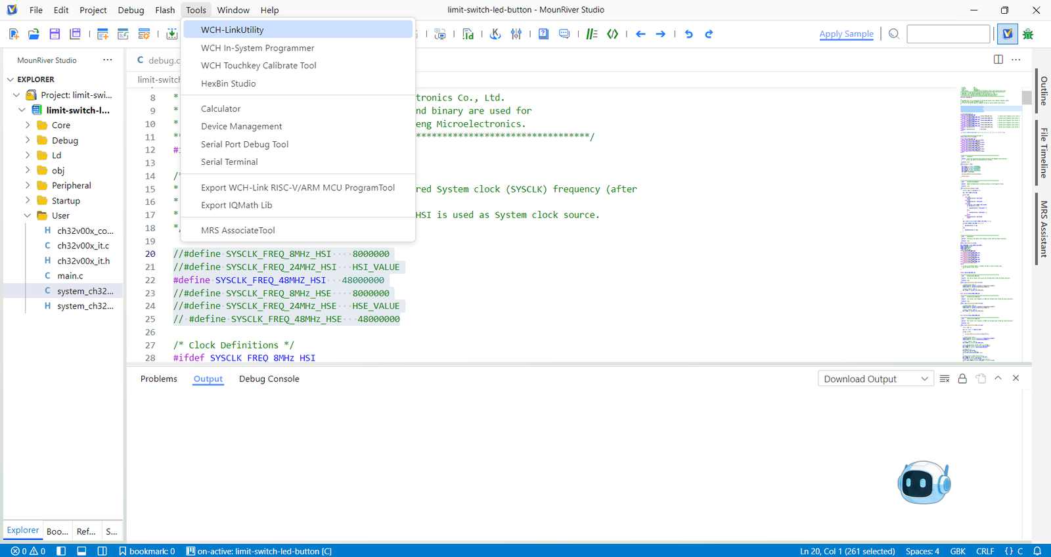
Task: Select WCH-LinkUtility from Tools menu
Action: pyautogui.click(x=298, y=30)
